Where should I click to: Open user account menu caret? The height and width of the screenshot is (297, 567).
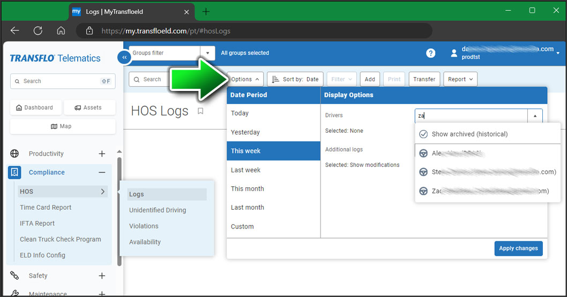click(x=558, y=53)
